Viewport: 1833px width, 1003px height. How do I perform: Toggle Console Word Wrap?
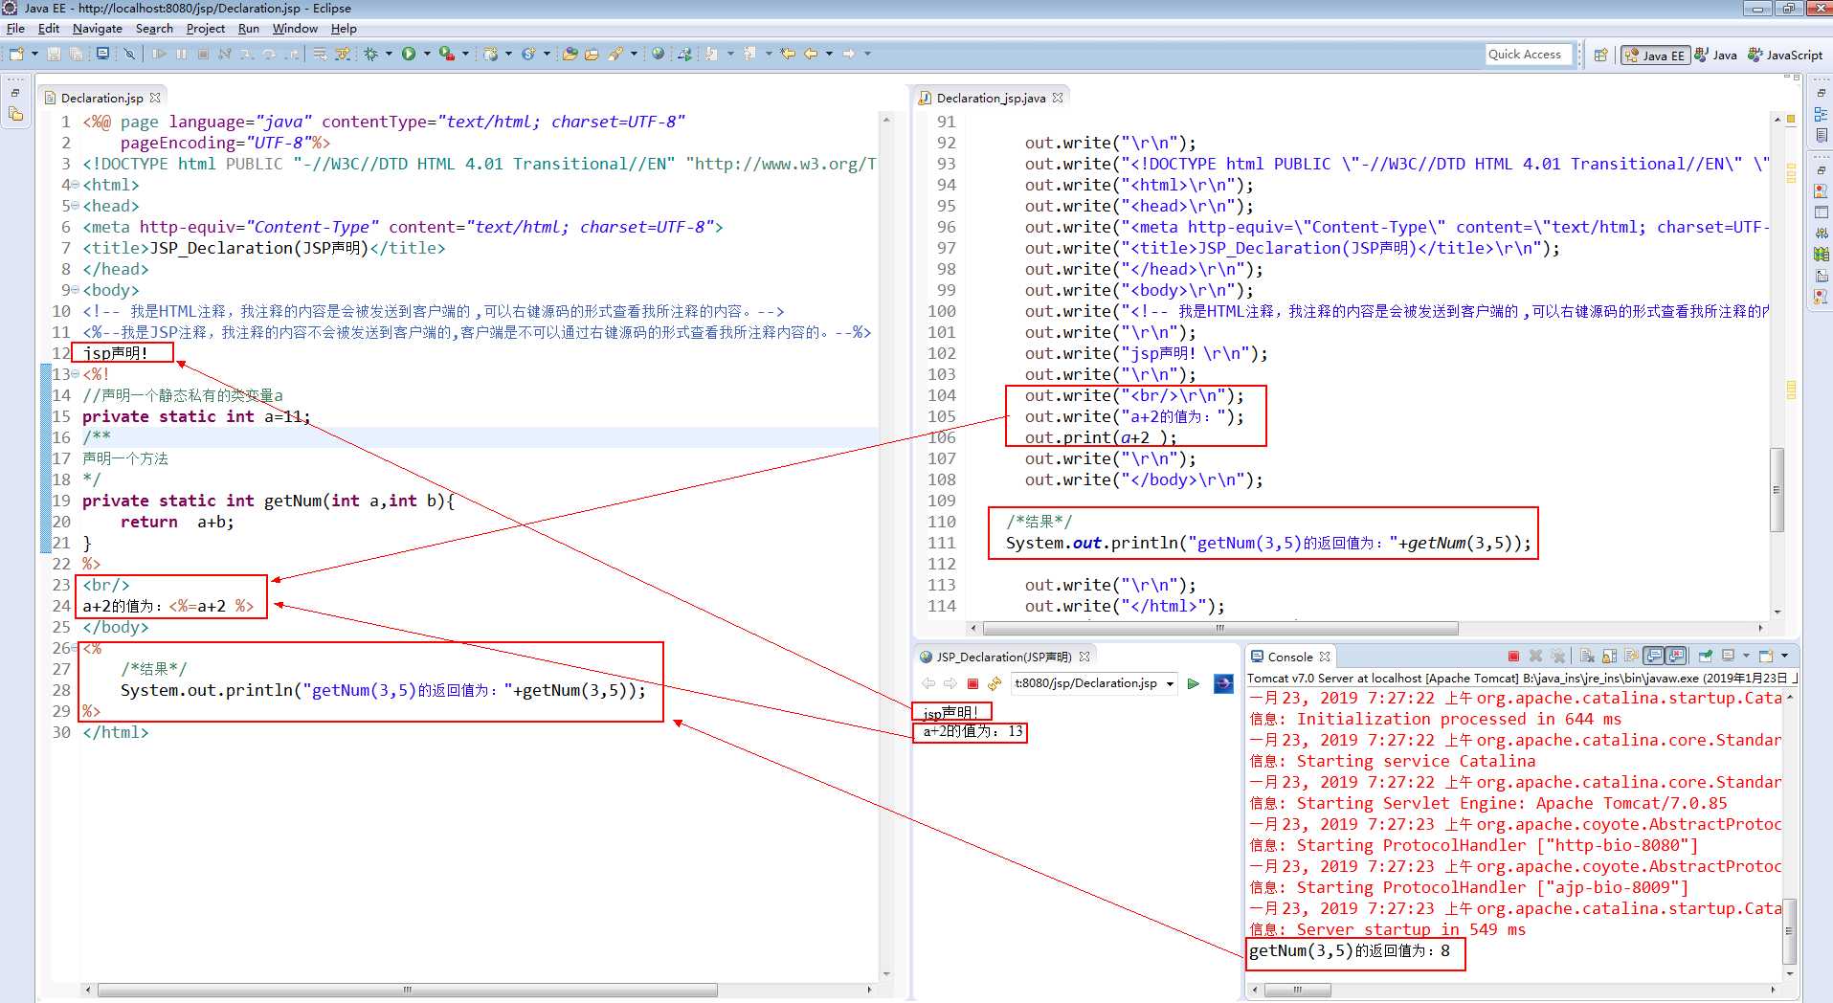point(1632,657)
